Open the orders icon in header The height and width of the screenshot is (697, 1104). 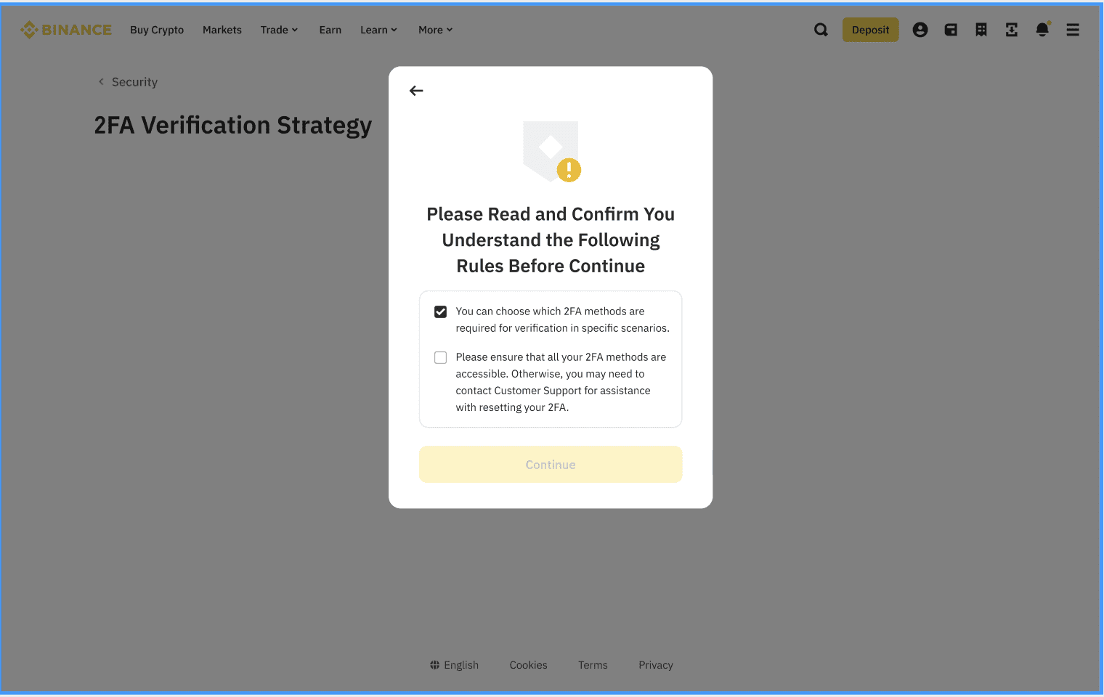tap(981, 30)
